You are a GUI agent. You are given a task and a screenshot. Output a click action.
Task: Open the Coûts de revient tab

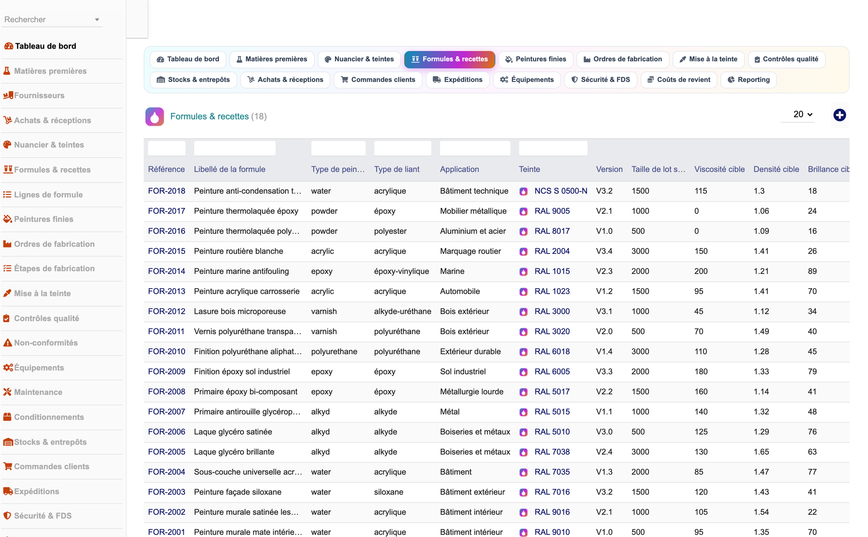pyautogui.click(x=679, y=80)
